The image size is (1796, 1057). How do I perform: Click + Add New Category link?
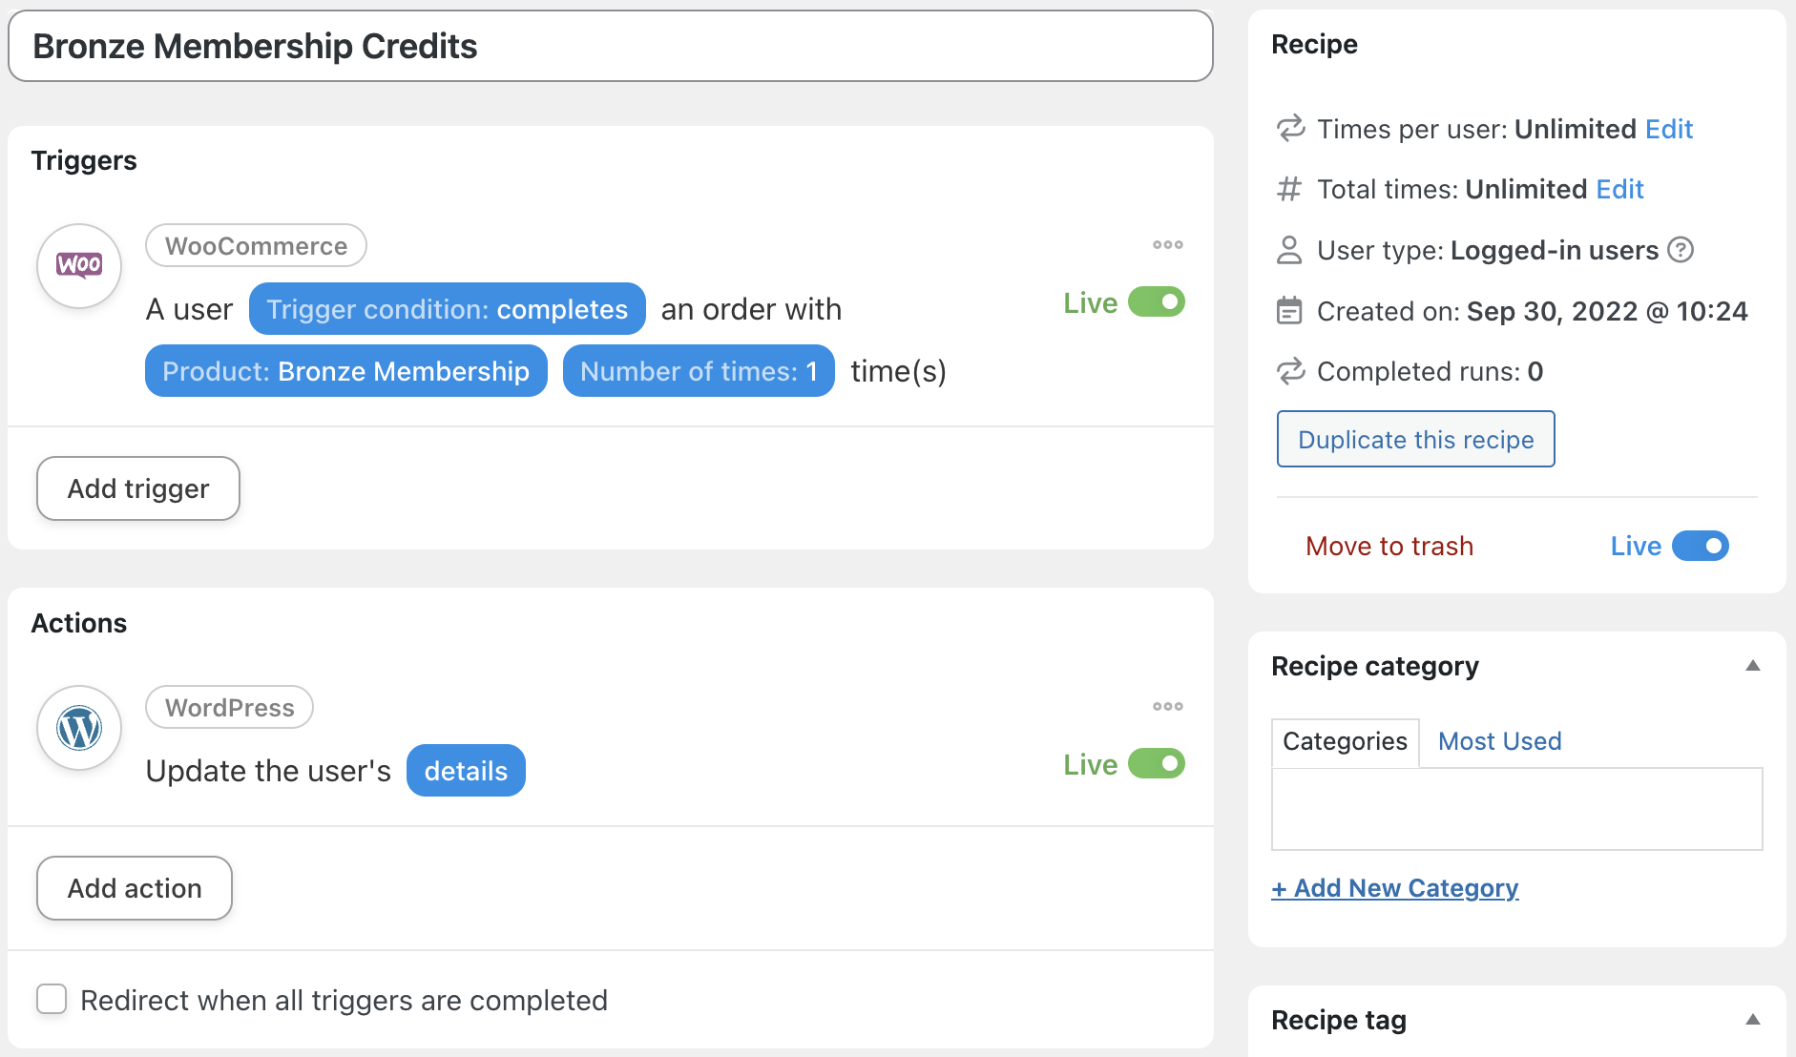pos(1395,888)
